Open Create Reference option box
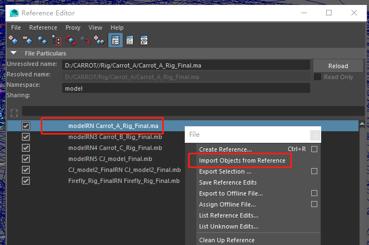 tap(314, 149)
